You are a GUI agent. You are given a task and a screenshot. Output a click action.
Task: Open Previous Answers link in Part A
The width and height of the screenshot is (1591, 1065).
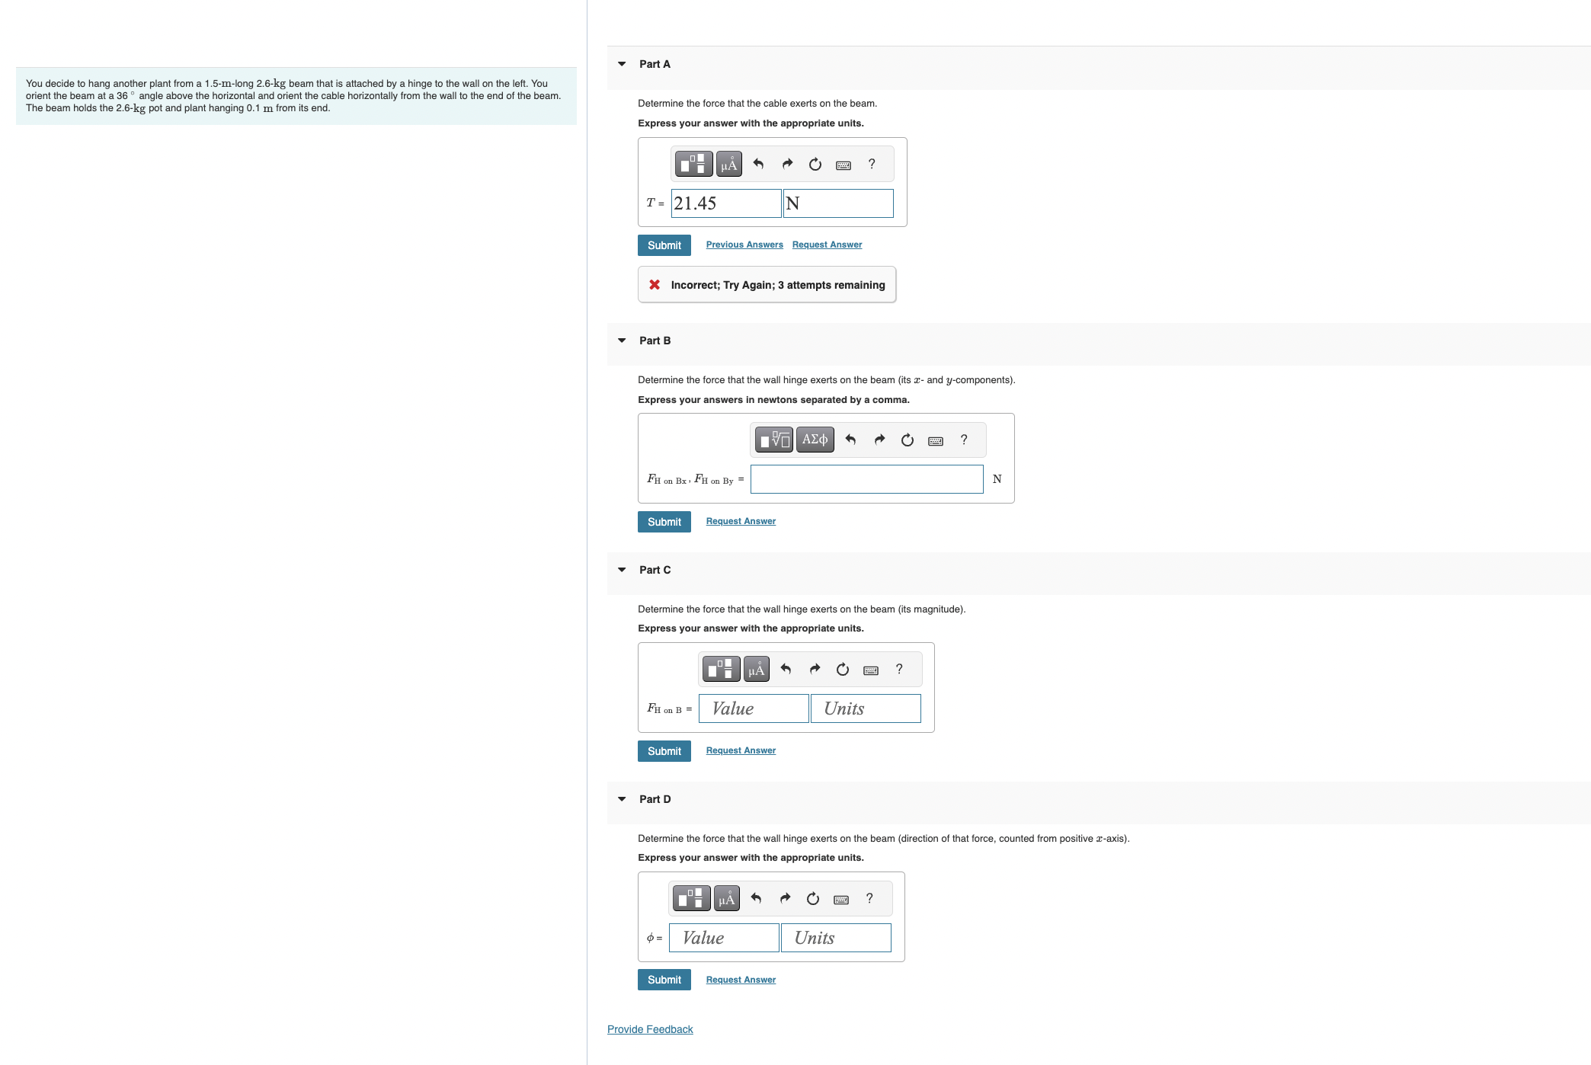(x=744, y=245)
